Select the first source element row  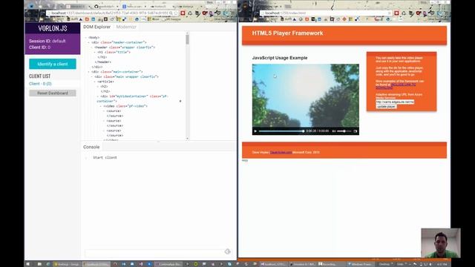(114, 111)
